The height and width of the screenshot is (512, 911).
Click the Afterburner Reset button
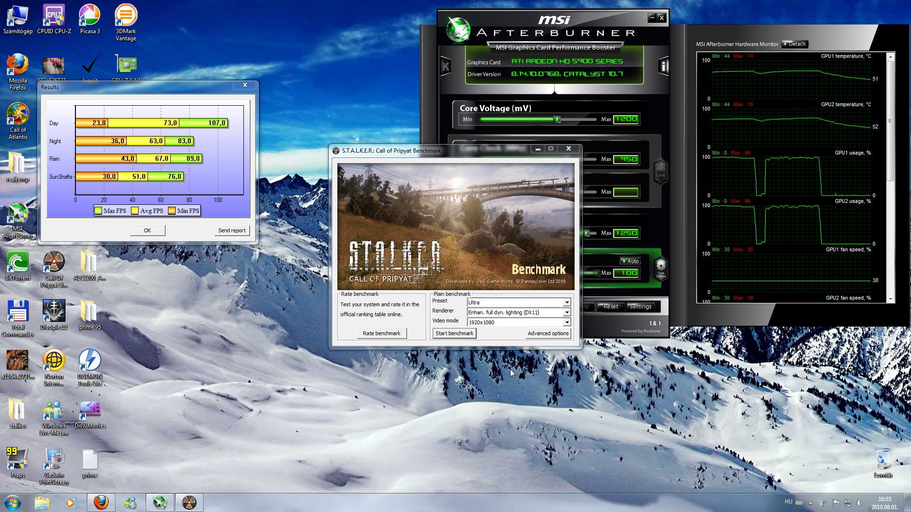[x=611, y=307]
